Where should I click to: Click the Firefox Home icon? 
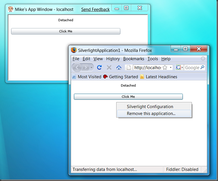click(x=119, y=68)
